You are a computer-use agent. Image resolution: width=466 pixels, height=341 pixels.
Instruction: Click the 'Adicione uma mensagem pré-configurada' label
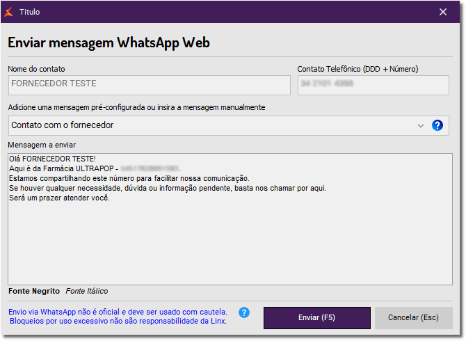[136, 107]
